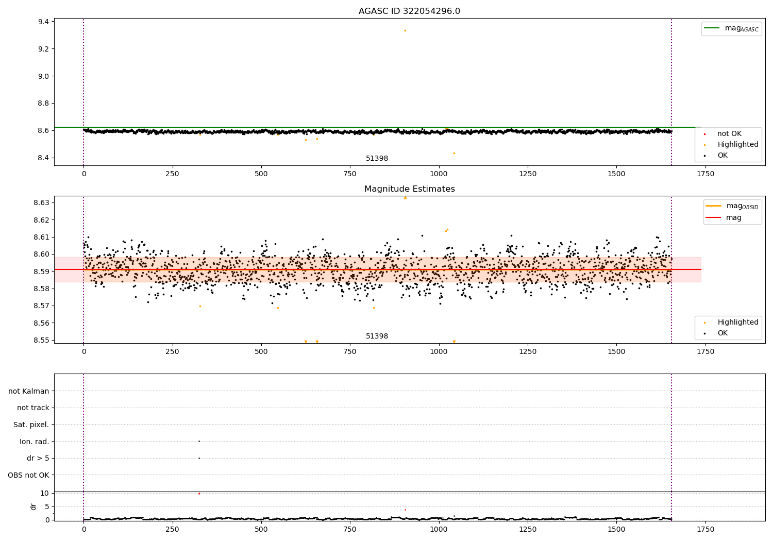Click the 500 x-tick under the middle plot
The height and width of the screenshot is (541, 773).
tap(261, 352)
